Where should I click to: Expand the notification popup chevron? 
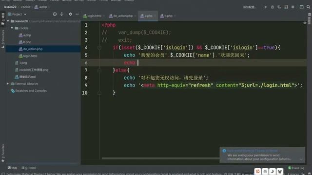pos(301,159)
